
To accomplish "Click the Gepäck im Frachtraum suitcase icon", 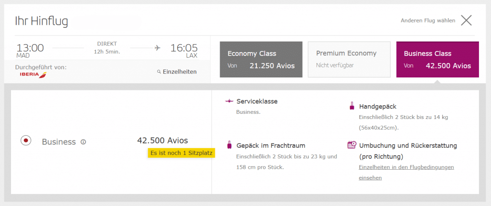I will [229, 145].
